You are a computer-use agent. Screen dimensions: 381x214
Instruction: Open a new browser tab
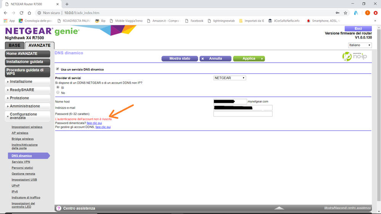(x=67, y=4)
